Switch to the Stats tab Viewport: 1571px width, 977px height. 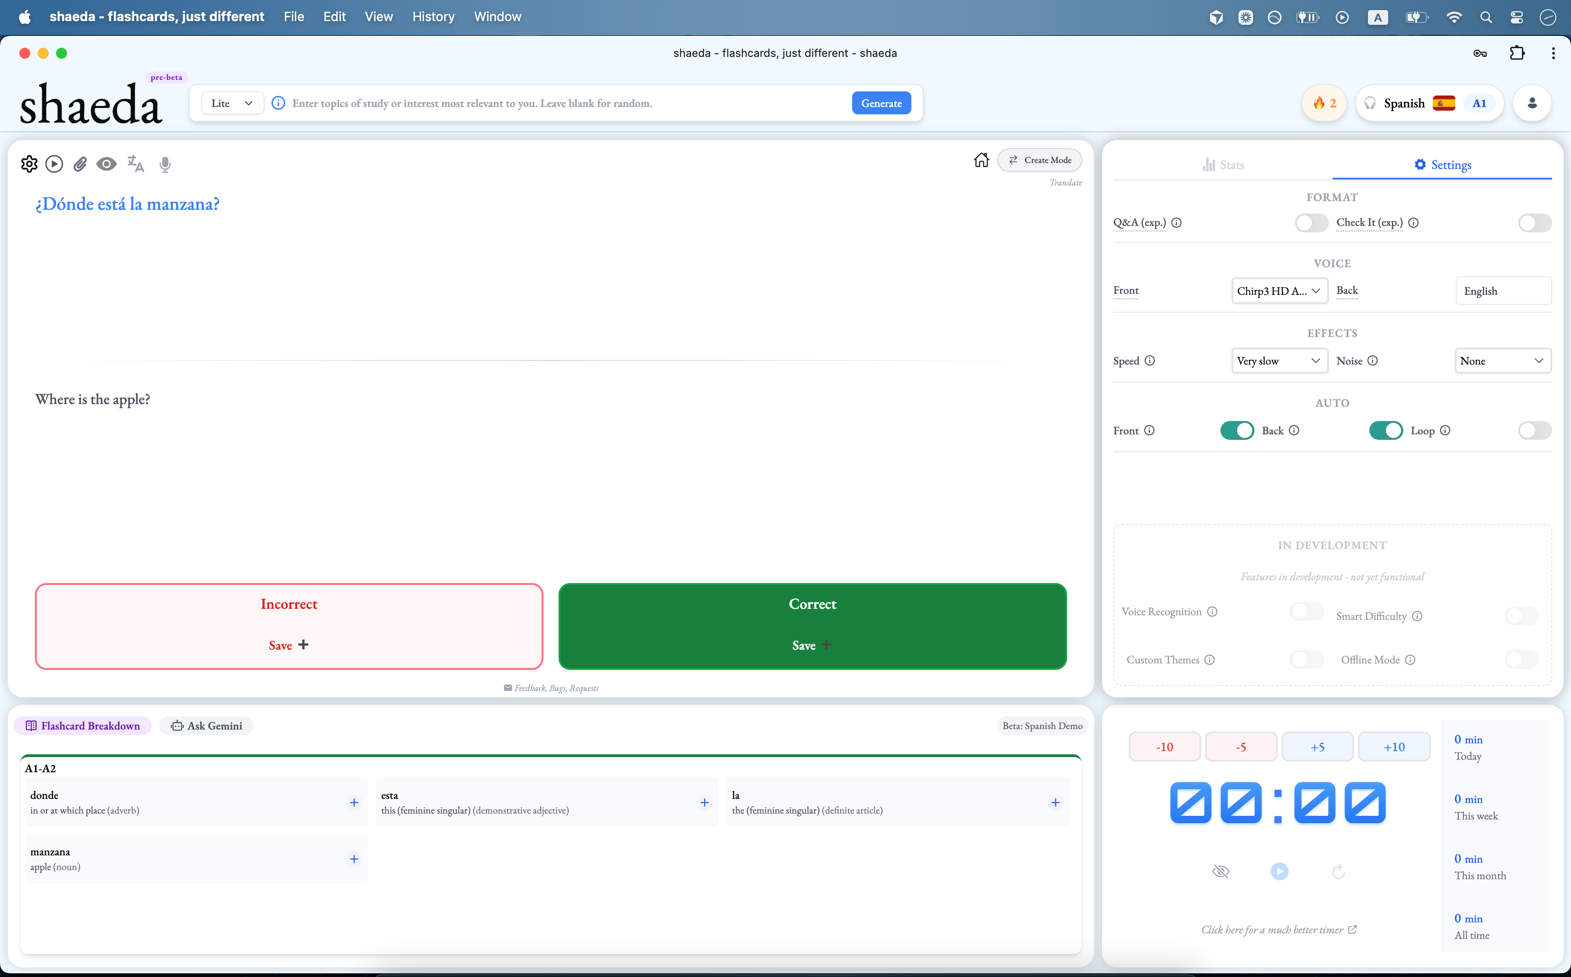[x=1223, y=165]
